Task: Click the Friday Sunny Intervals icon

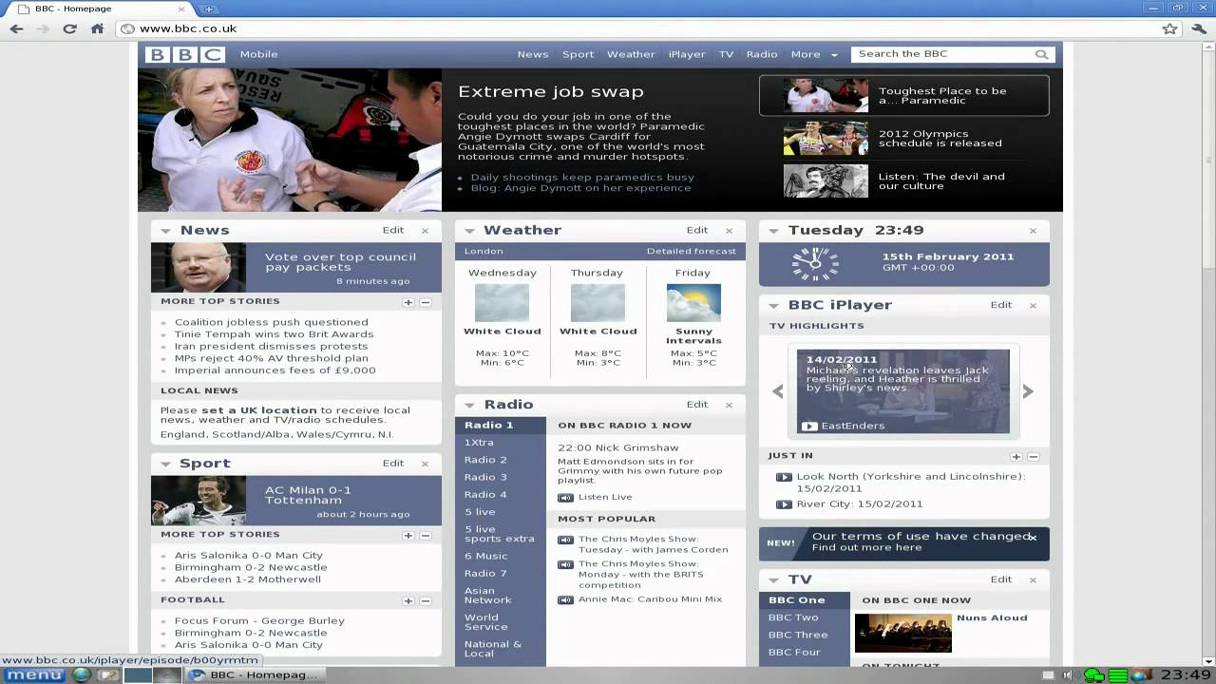Action: click(693, 303)
